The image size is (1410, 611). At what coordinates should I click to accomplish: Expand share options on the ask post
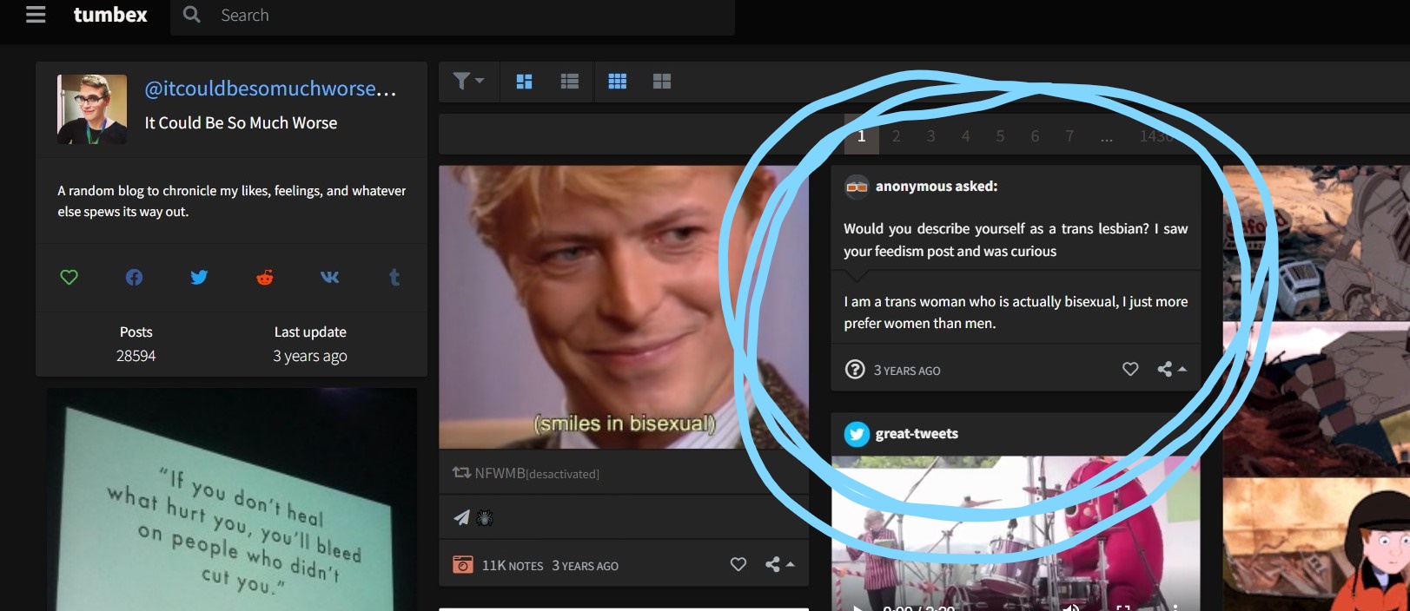pos(1171,370)
